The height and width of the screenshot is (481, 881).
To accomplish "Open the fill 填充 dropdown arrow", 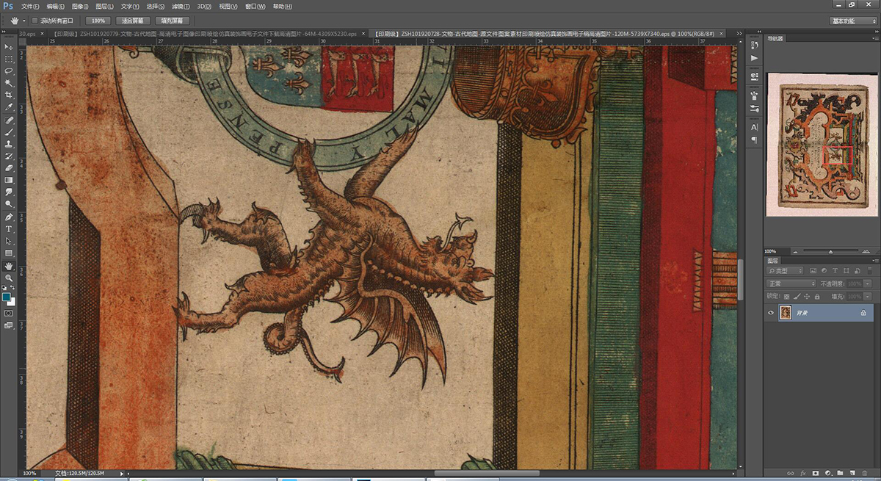I will coord(868,297).
